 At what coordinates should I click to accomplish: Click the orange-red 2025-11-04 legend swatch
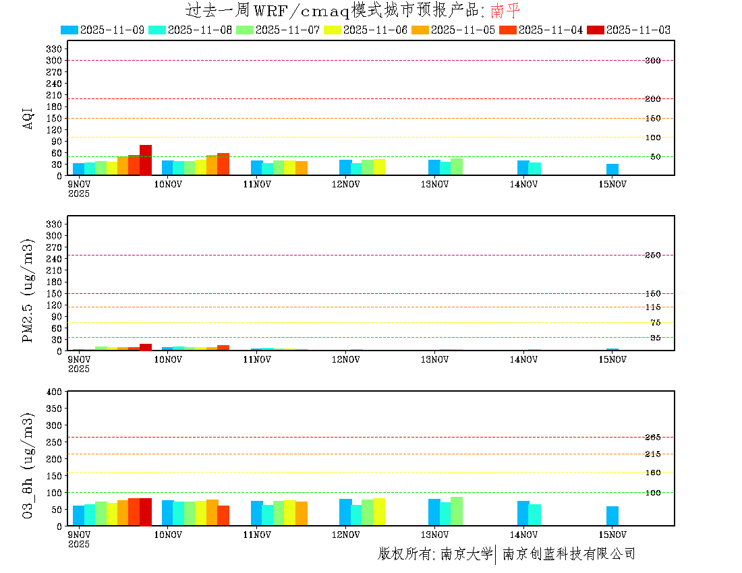click(x=508, y=30)
